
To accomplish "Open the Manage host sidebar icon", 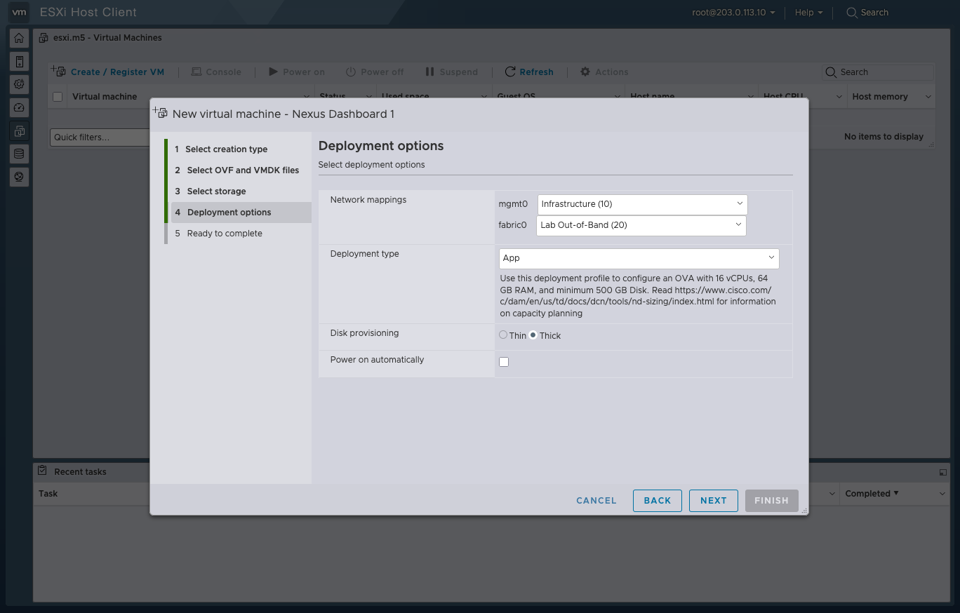I will (x=19, y=62).
